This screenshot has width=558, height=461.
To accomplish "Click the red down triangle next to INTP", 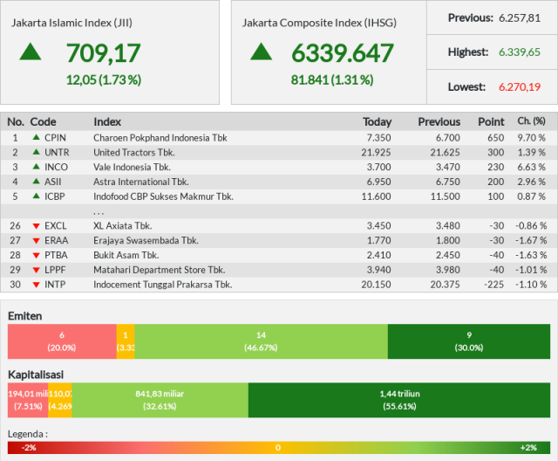I will [x=36, y=285].
